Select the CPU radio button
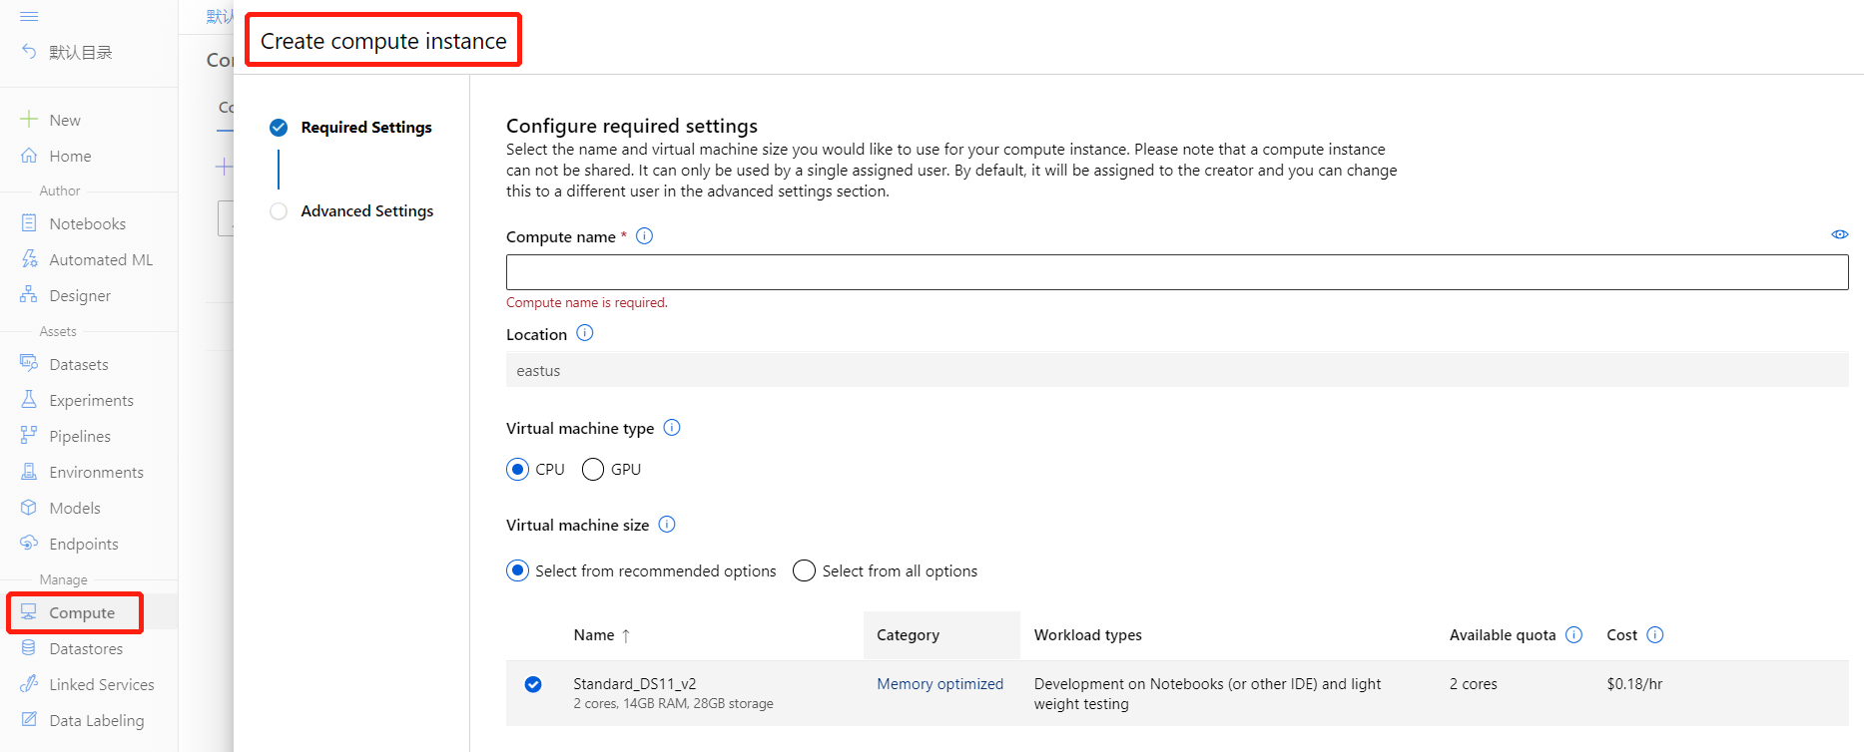The width and height of the screenshot is (1864, 752). click(518, 470)
